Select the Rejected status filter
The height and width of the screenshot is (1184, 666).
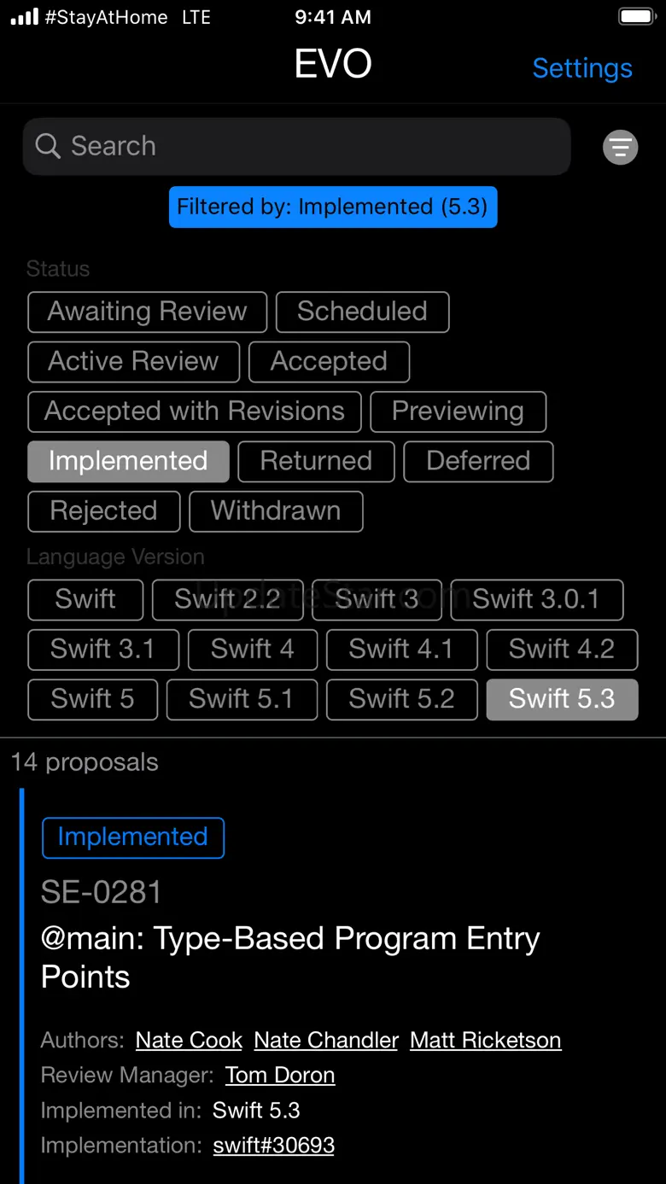tap(103, 511)
